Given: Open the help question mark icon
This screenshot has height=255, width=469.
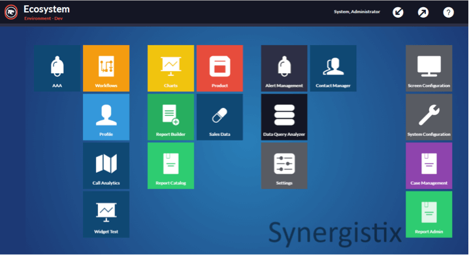Looking at the screenshot, I should point(448,12).
